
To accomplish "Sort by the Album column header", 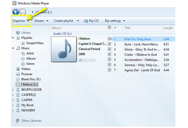I will click(x=56, y=28).
